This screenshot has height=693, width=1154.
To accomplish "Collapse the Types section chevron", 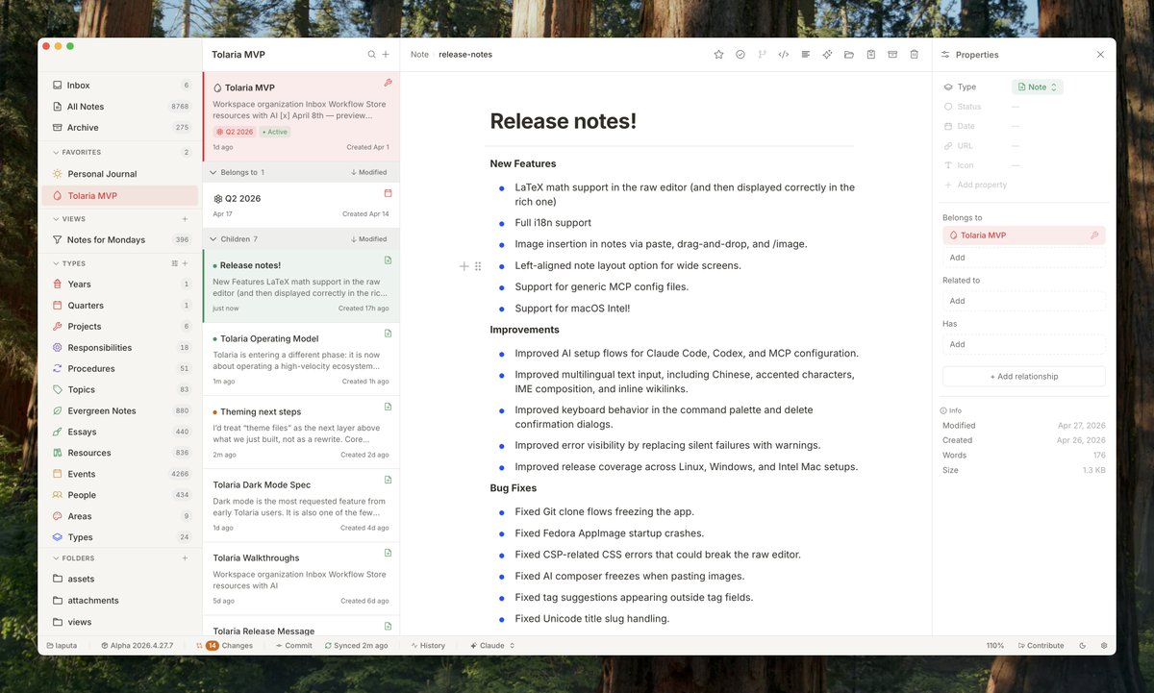I will point(56,263).
